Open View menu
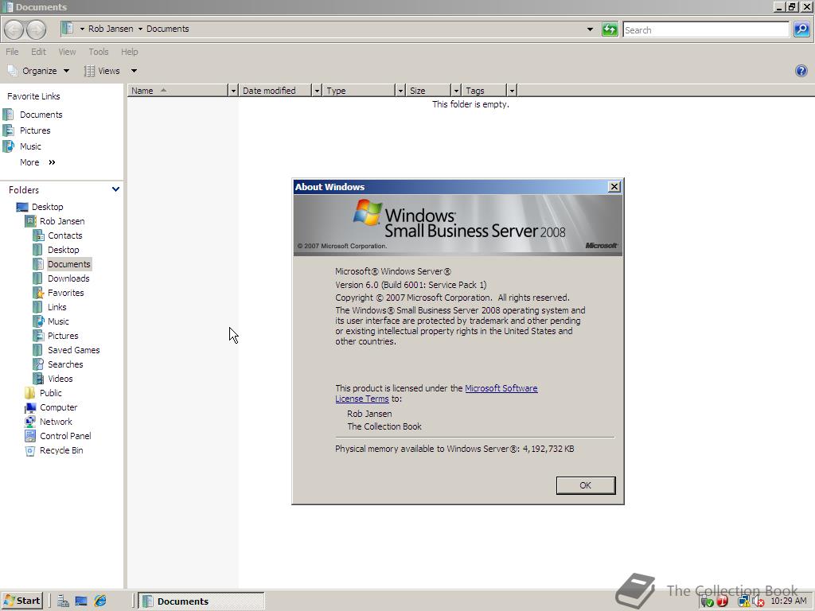This screenshot has height=611, width=815. [67, 52]
